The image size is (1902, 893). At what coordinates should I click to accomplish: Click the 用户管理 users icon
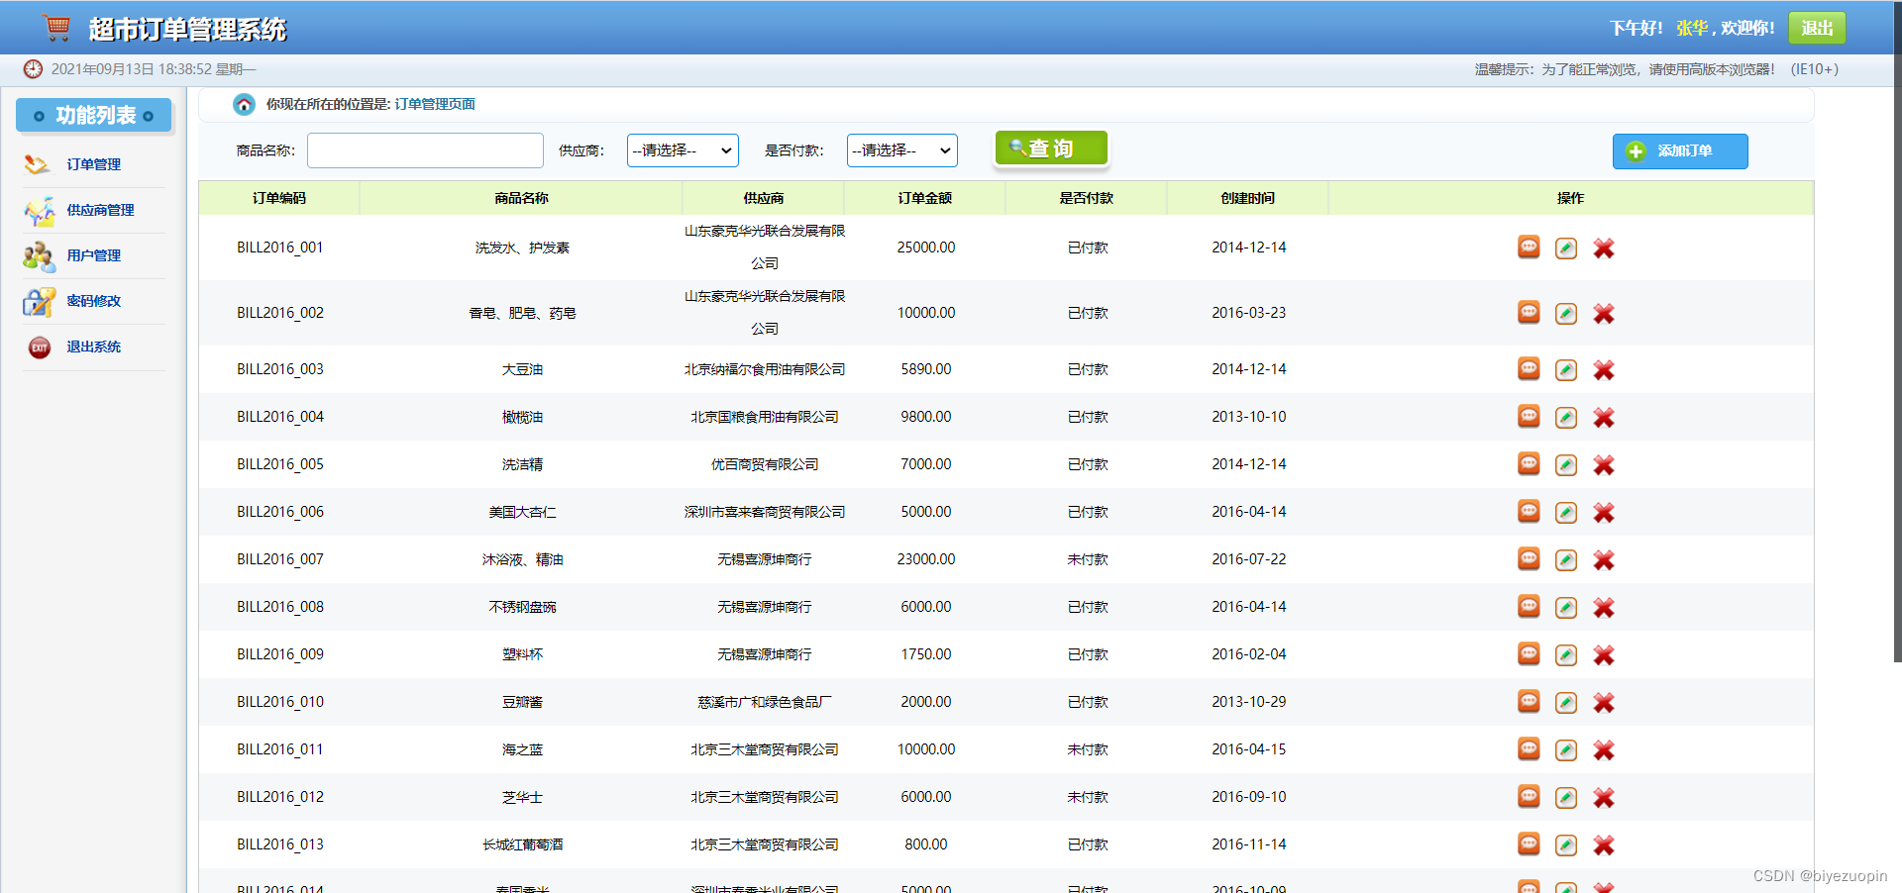pyautogui.click(x=38, y=255)
